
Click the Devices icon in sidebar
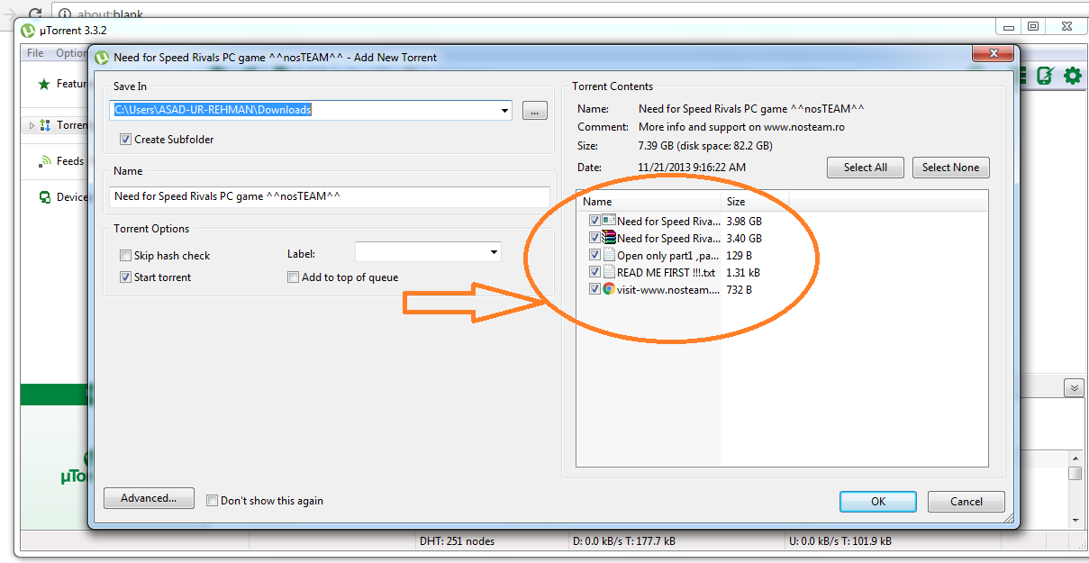tap(45, 197)
